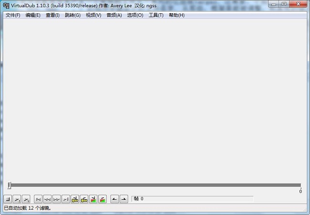This screenshot has width=310, height=215.
Task: Open the 选项(O) menu
Action: point(135,15)
